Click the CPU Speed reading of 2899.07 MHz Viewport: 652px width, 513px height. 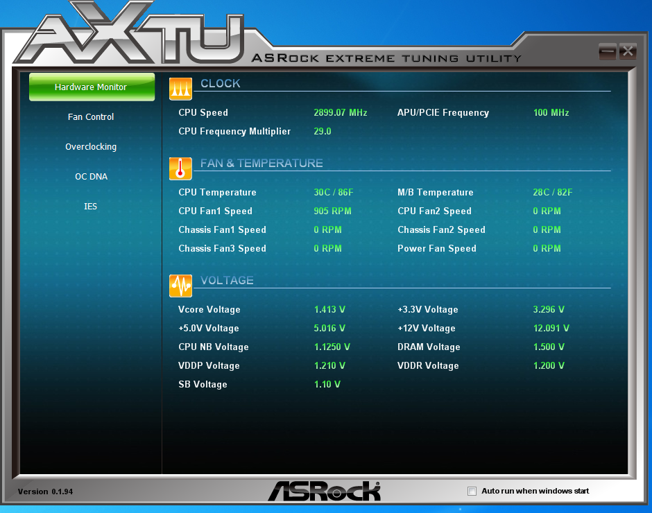click(x=340, y=112)
